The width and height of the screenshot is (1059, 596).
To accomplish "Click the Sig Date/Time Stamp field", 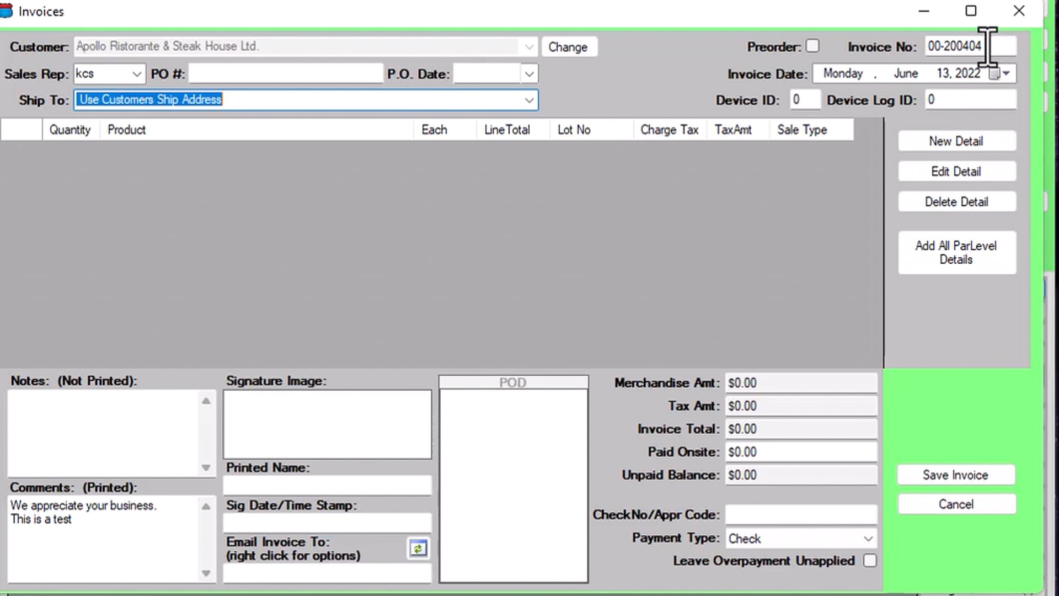I will (327, 523).
